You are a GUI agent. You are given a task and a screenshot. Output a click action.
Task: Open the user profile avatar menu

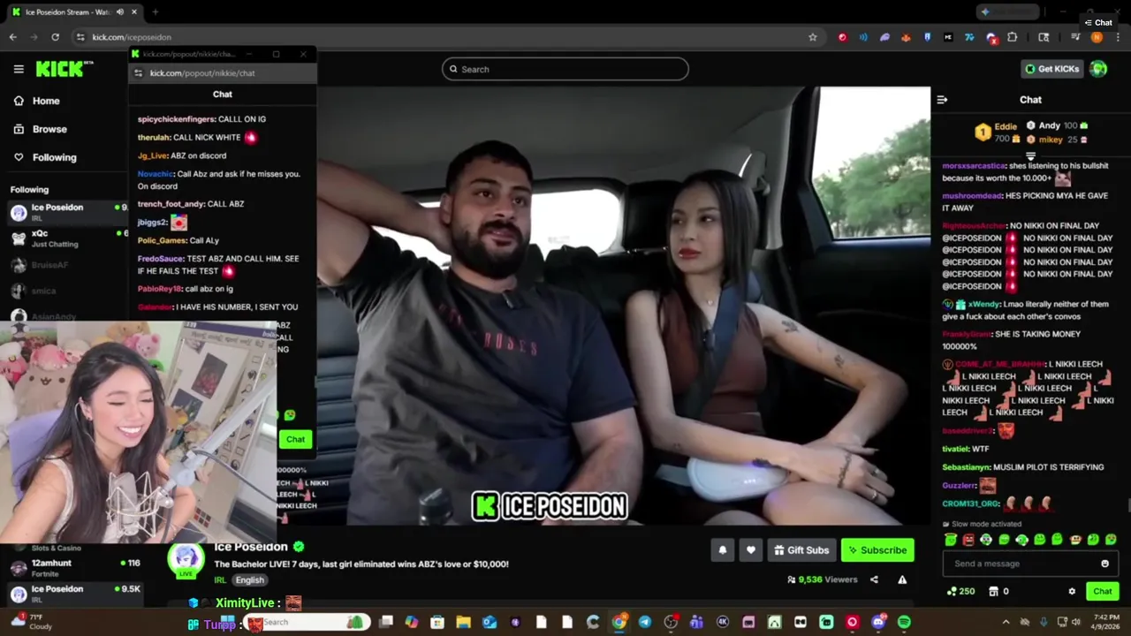tap(1098, 69)
